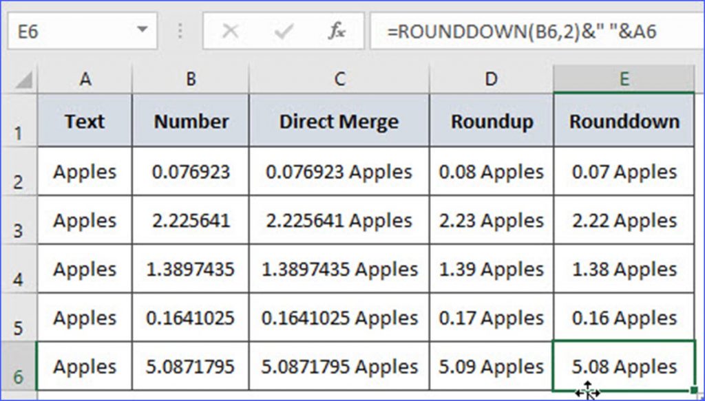Click the Cancel (X) formula bar icon
Image resolution: width=705 pixels, height=401 pixels.
[231, 31]
